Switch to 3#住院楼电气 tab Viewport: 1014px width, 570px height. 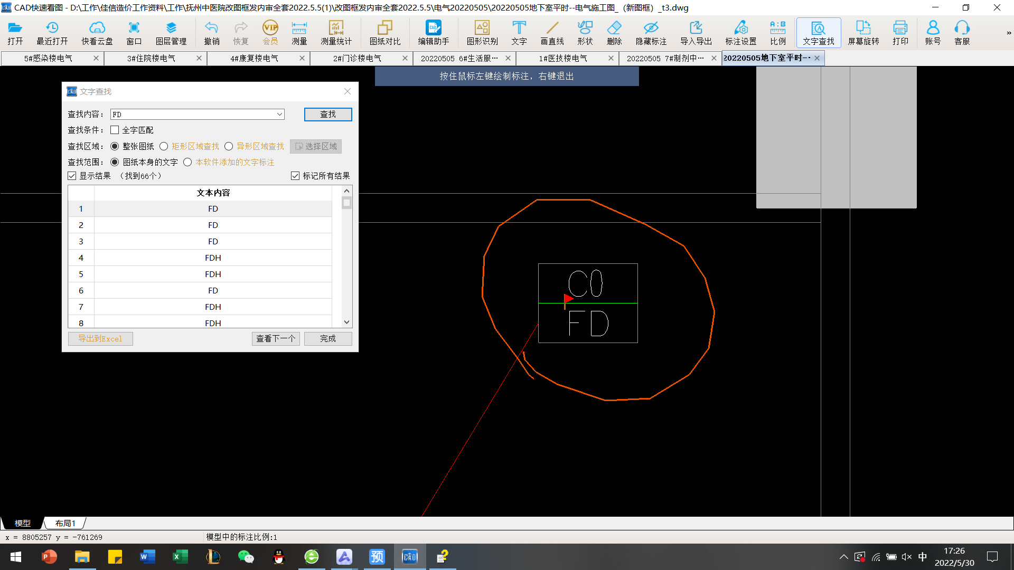[x=151, y=58]
